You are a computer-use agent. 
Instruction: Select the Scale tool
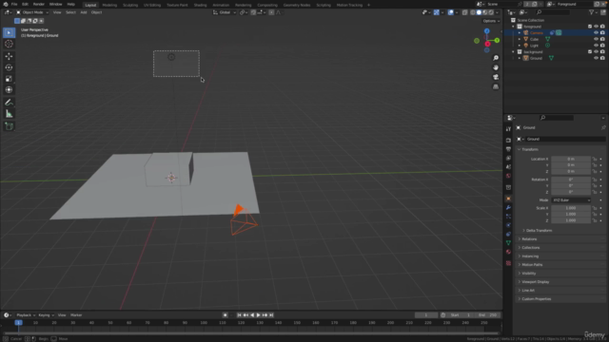pyautogui.click(x=9, y=79)
